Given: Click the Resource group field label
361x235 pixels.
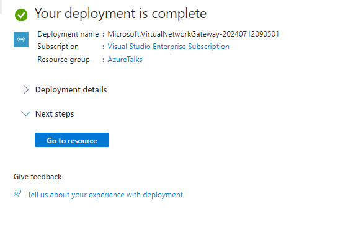Looking at the screenshot, I should tap(63, 60).
